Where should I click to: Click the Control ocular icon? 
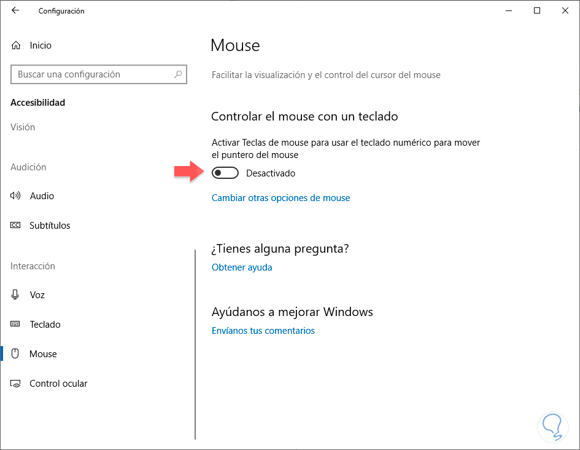(16, 384)
